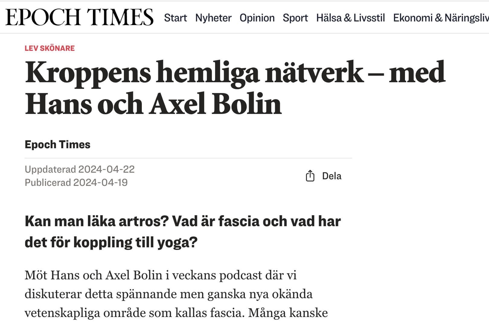Open the Opinion section
This screenshot has height=326, width=489.
click(x=257, y=18)
